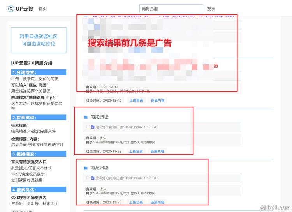Open the folder icon of the 2023-11-20 南海归墟 result

pyautogui.click(x=86, y=168)
